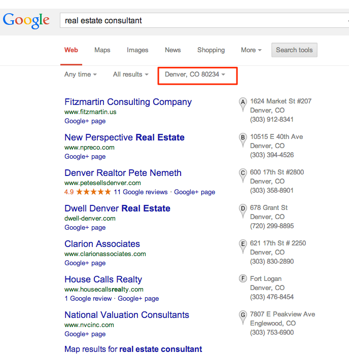Click the www.housecallsrealty.com URL text

[x=104, y=290]
